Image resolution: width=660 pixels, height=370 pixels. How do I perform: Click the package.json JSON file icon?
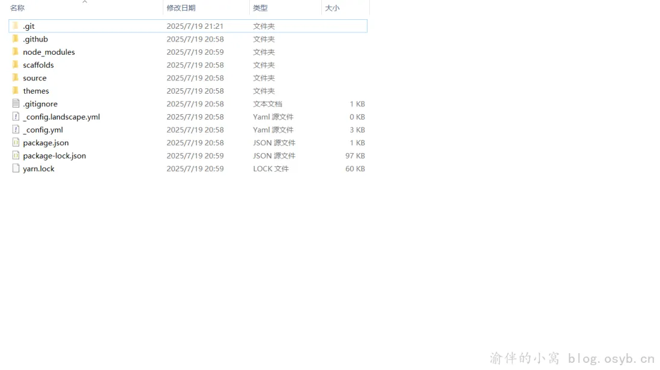tap(16, 142)
